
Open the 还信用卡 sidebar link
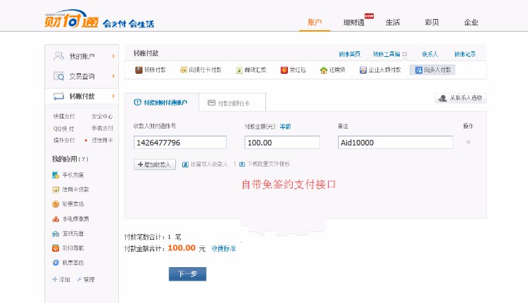coord(102,140)
